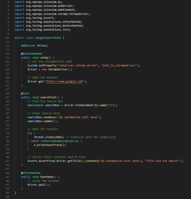Viewport: 191px width, 199px height.
Task: Click the "// Close the browser" comment
Action: pos(43,181)
